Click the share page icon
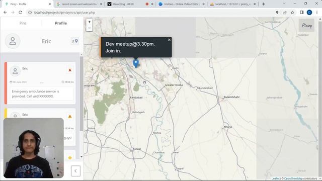 [285, 13]
